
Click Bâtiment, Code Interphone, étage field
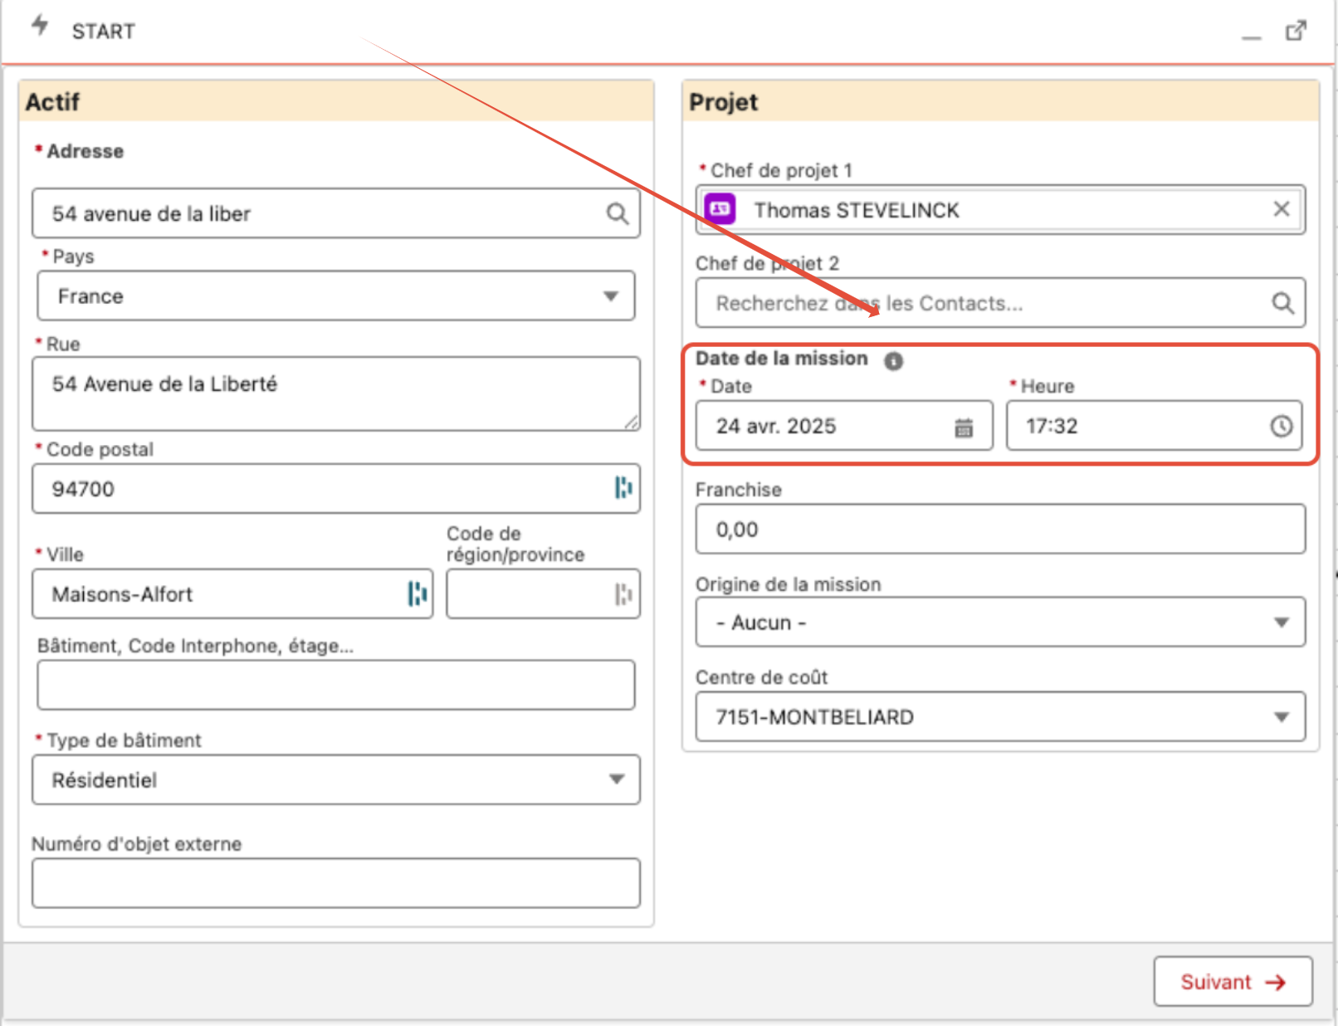[336, 685]
